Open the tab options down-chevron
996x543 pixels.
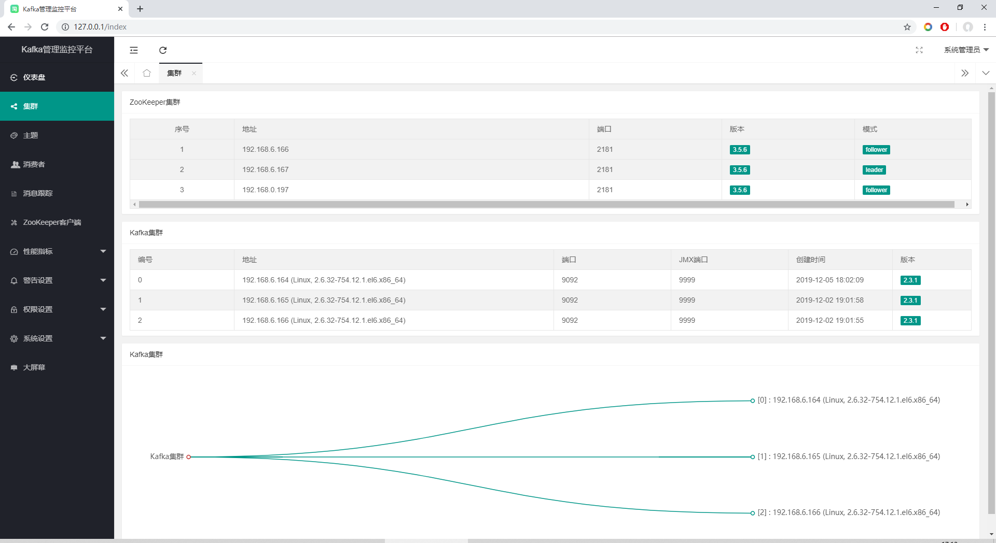pos(986,73)
